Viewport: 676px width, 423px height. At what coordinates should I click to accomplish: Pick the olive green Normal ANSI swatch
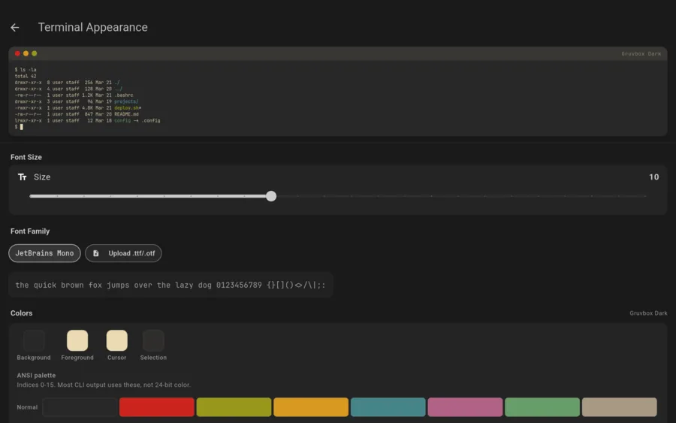click(x=234, y=407)
